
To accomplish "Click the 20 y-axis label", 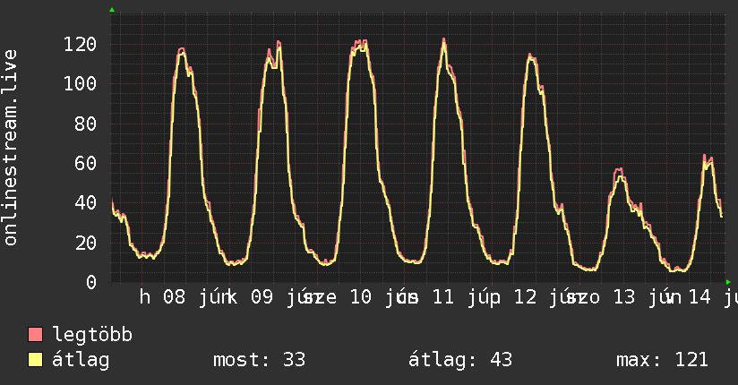I will [x=86, y=244].
